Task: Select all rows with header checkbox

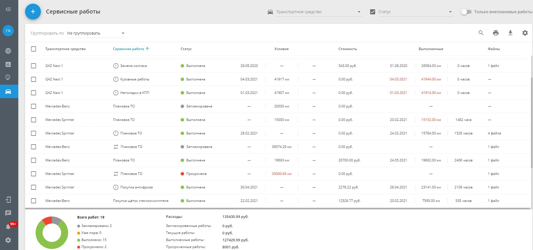Action: (34, 49)
